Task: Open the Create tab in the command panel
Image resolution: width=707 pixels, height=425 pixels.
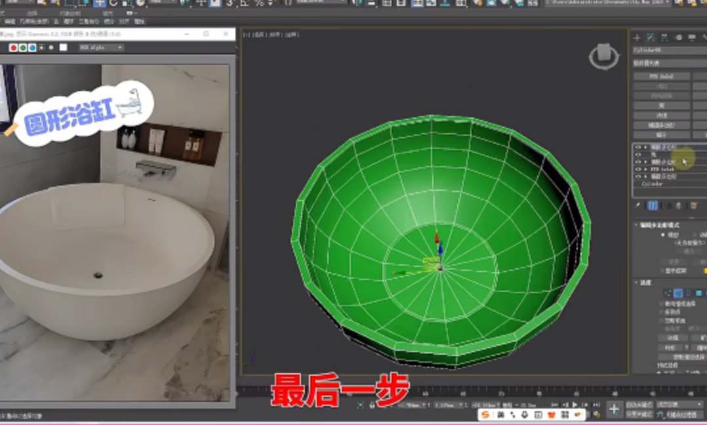Action: 637,37
